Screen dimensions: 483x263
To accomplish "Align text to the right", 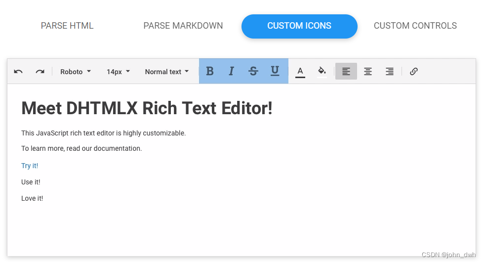I will pos(390,71).
